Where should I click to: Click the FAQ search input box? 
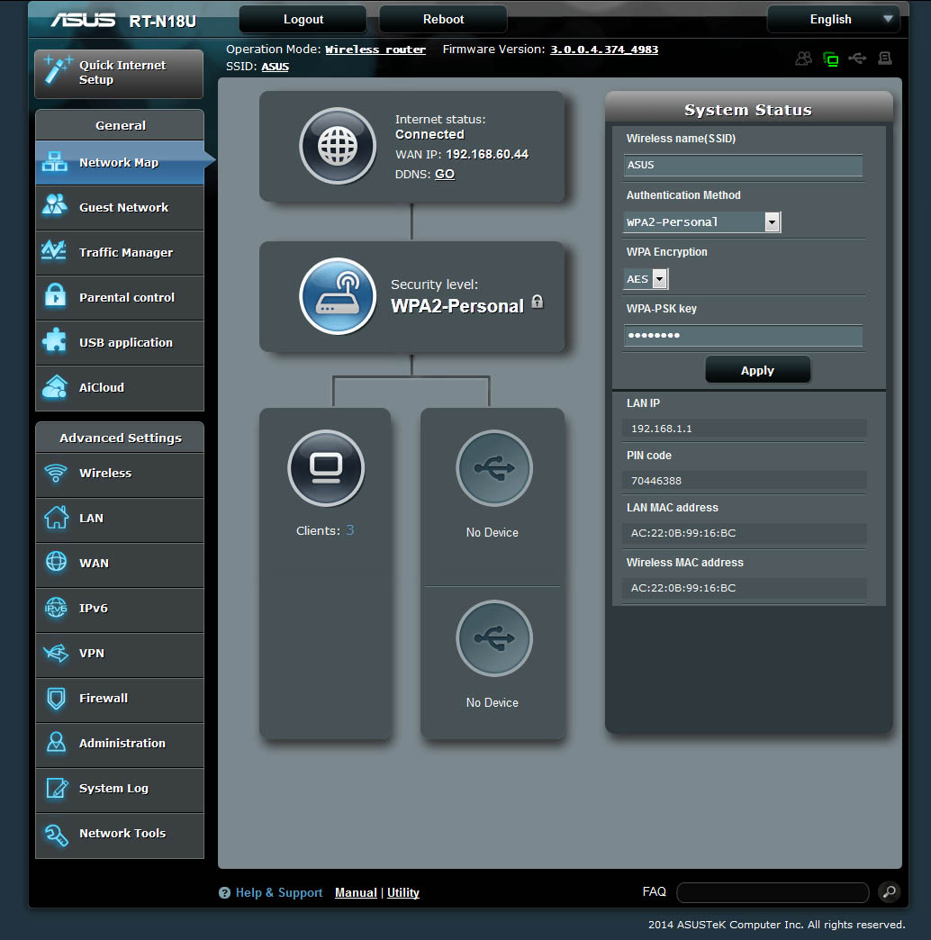click(x=773, y=892)
